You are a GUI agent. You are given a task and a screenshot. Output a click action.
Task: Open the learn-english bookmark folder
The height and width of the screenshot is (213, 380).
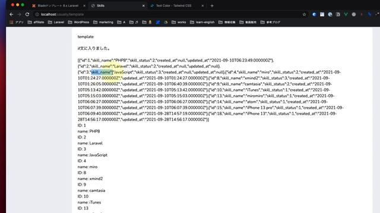tap(202, 22)
